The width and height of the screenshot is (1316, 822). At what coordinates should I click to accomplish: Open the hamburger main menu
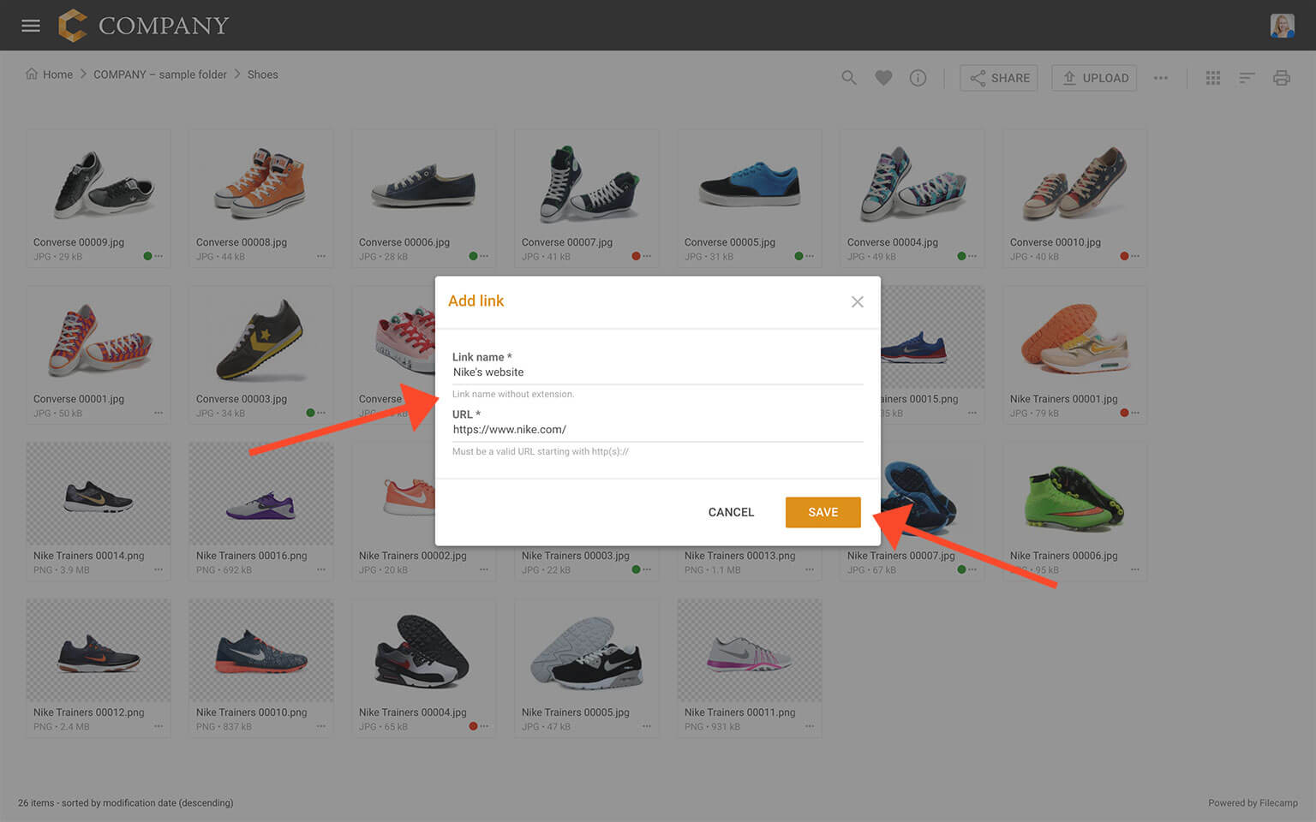coord(31,26)
